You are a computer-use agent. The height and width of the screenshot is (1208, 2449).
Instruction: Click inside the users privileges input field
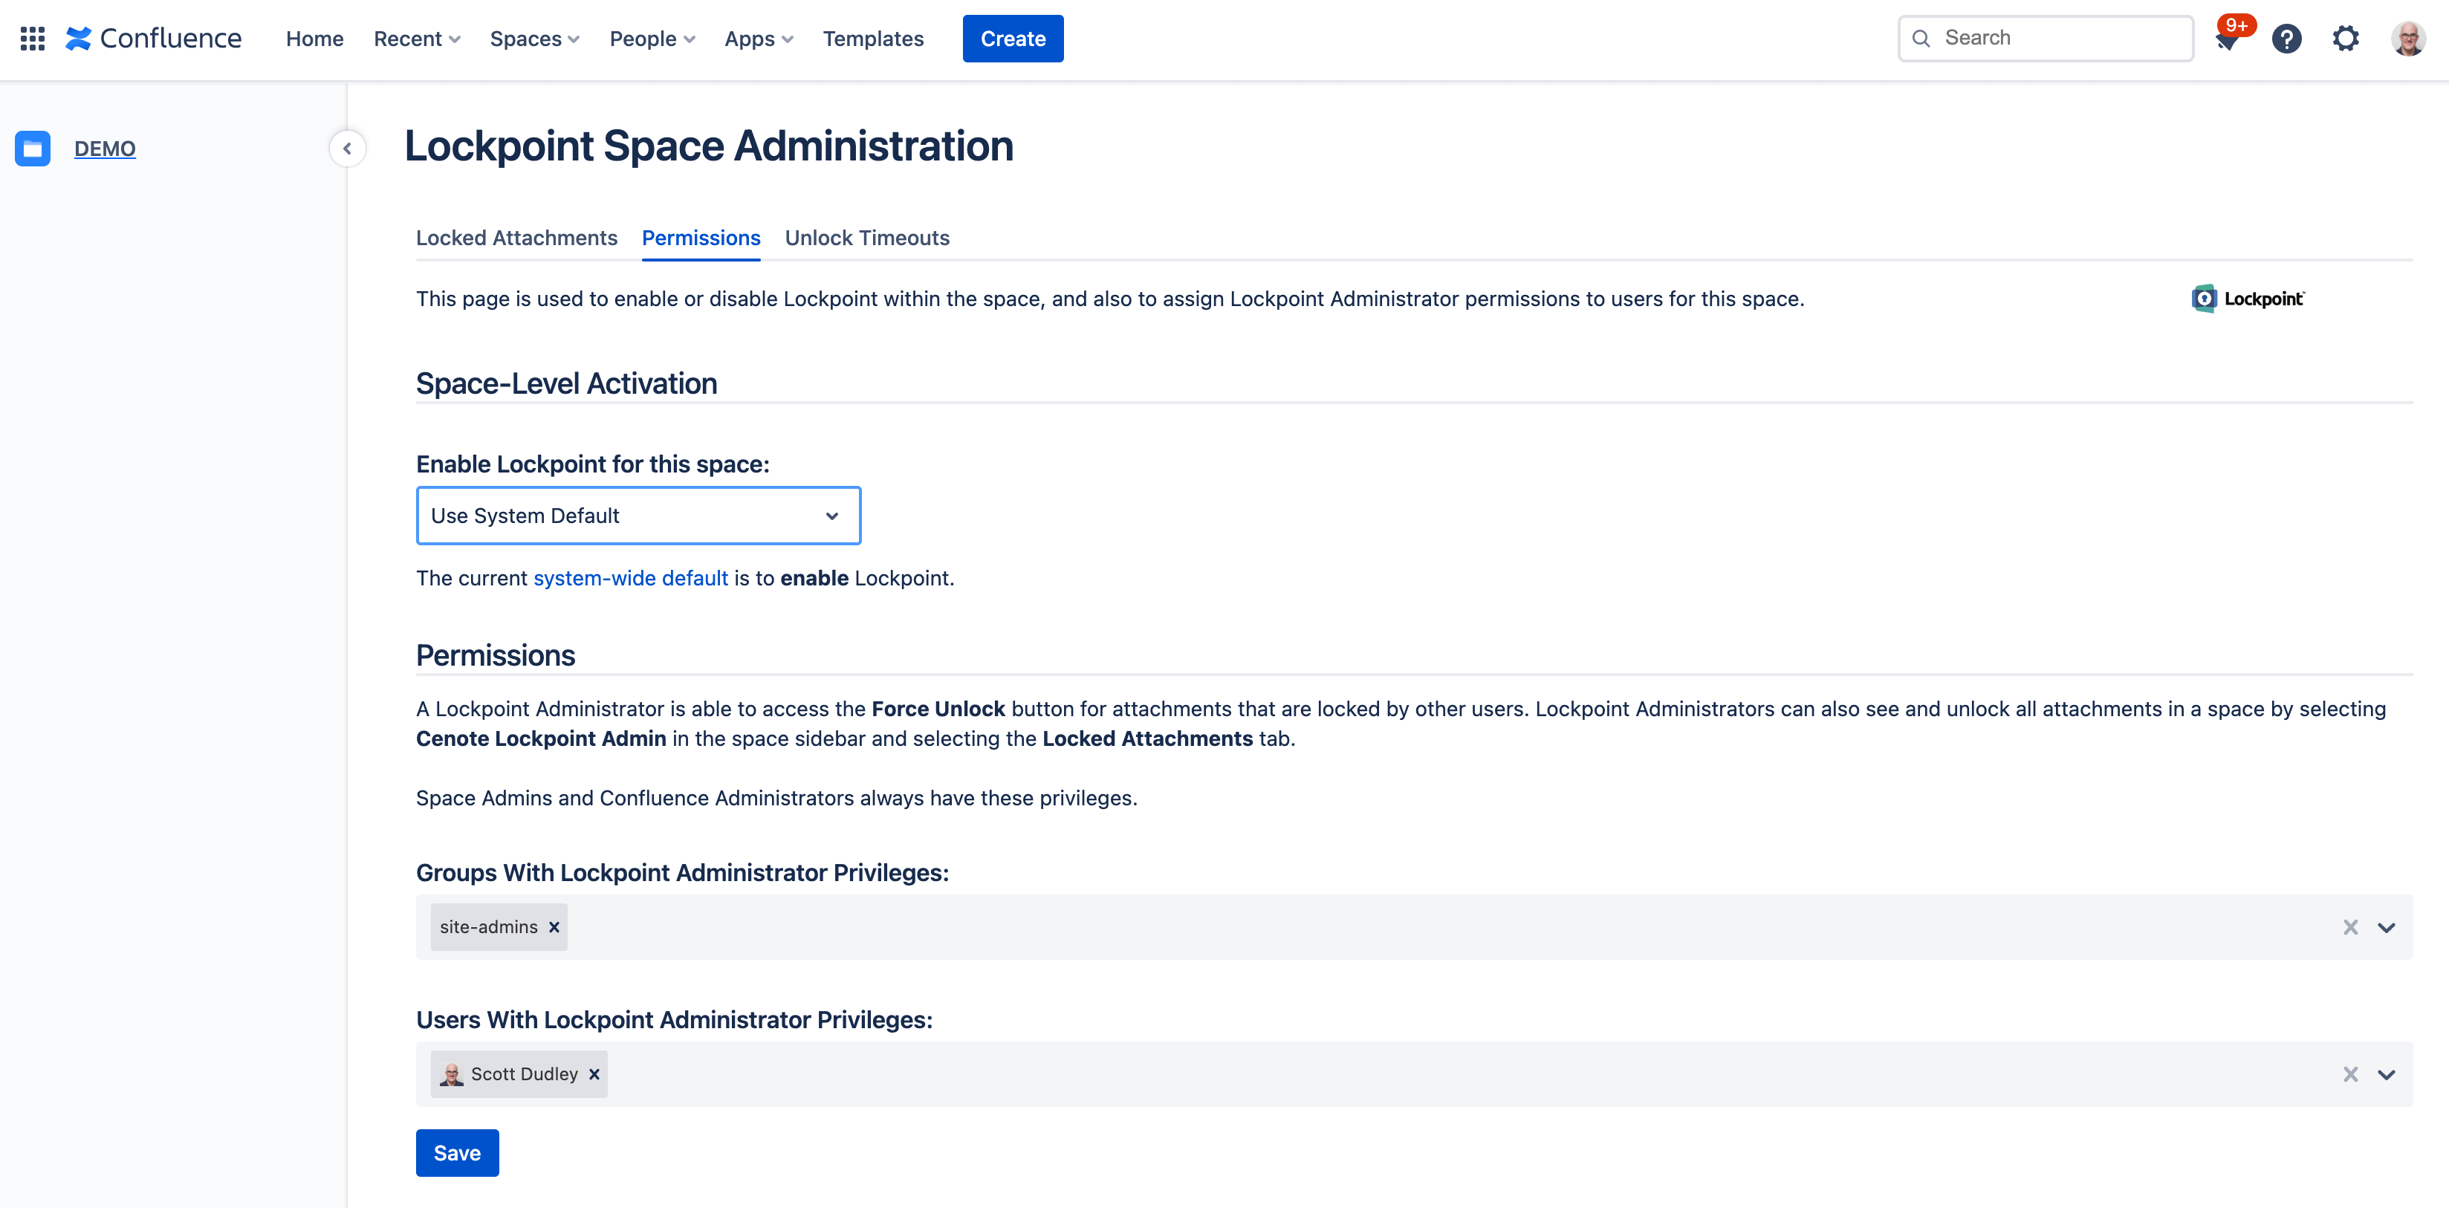[x=1414, y=1074]
